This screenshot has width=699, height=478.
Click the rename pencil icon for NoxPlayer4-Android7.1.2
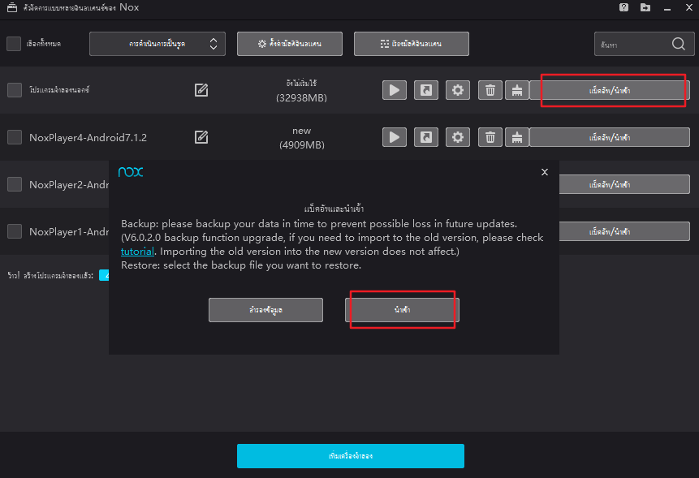coord(201,136)
